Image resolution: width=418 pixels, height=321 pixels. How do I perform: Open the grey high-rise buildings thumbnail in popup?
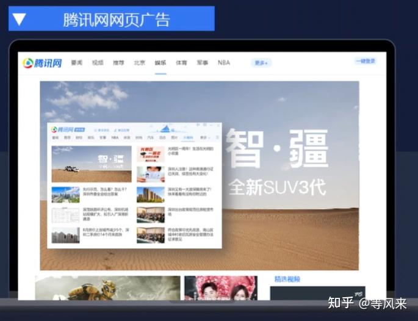pos(65,235)
